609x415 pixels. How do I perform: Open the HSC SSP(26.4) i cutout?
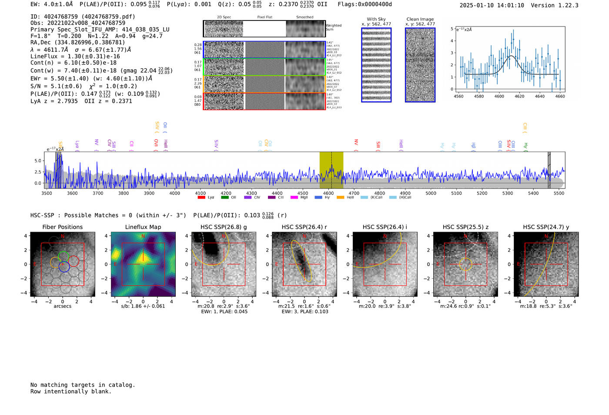(385, 264)
